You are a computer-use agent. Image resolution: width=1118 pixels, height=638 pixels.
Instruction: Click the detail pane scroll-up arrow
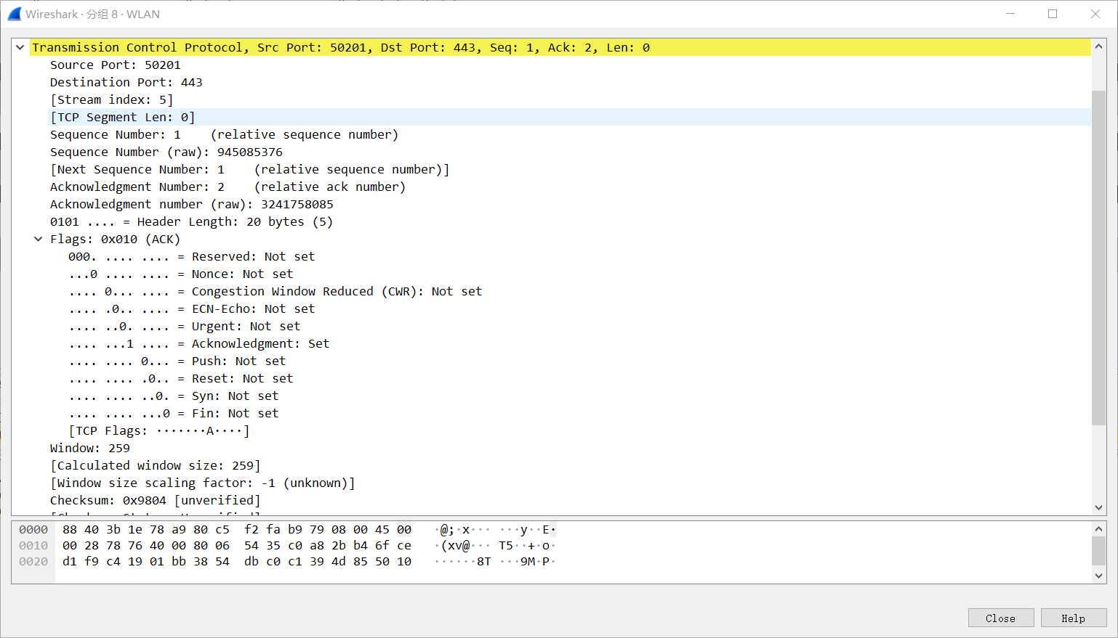(1098, 46)
